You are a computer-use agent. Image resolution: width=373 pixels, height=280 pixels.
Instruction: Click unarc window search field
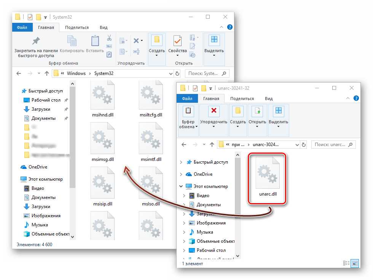click(333, 145)
